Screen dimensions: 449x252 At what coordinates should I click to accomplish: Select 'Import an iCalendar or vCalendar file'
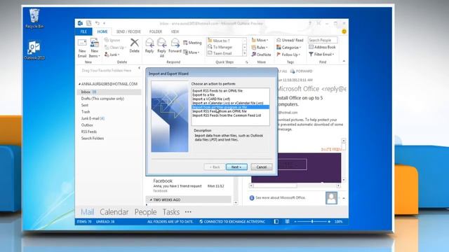[x=230, y=103]
